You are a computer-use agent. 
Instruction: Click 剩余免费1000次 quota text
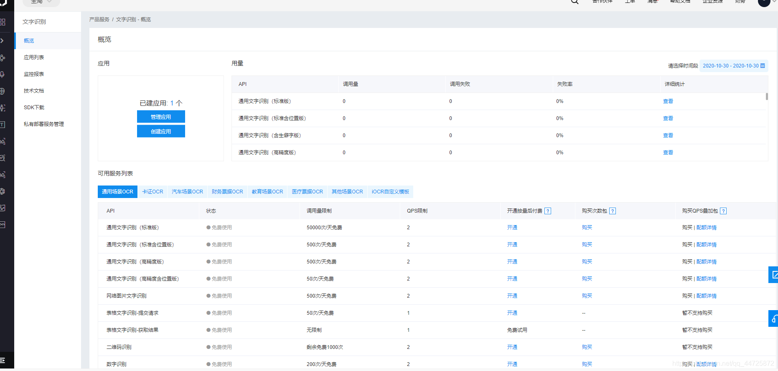(x=325, y=347)
